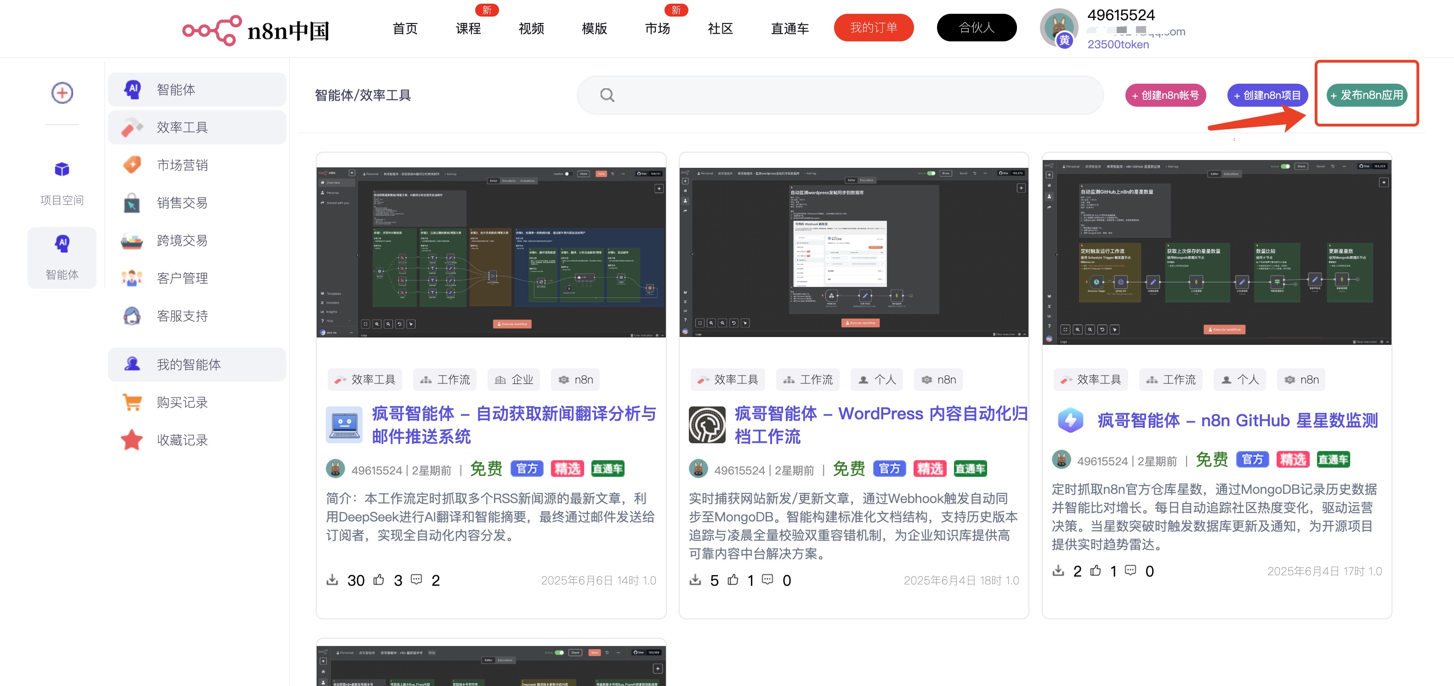Viewport: 1454px width, 686px height.
Task: Select the 销售交易 category
Action: click(197, 203)
